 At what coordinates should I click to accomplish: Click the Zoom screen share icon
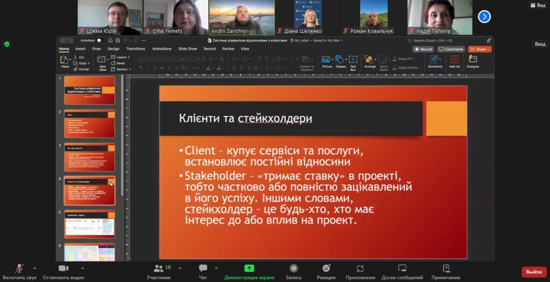(249, 269)
